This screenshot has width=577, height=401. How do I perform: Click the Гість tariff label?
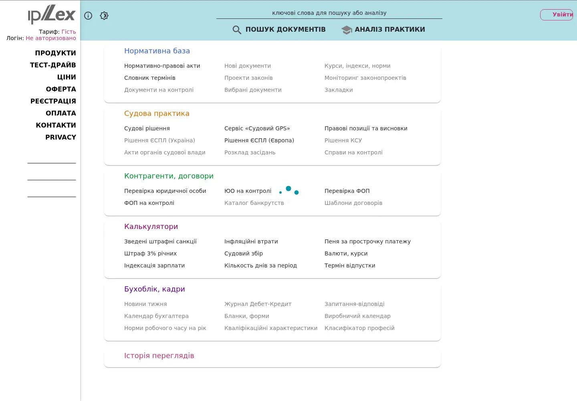click(x=69, y=32)
